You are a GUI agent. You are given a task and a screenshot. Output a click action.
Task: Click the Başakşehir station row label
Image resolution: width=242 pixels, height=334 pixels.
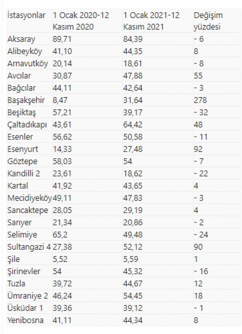coord(25,100)
